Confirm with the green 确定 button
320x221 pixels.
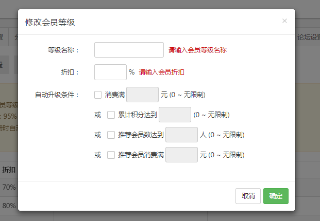pyautogui.click(x=276, y=196)
